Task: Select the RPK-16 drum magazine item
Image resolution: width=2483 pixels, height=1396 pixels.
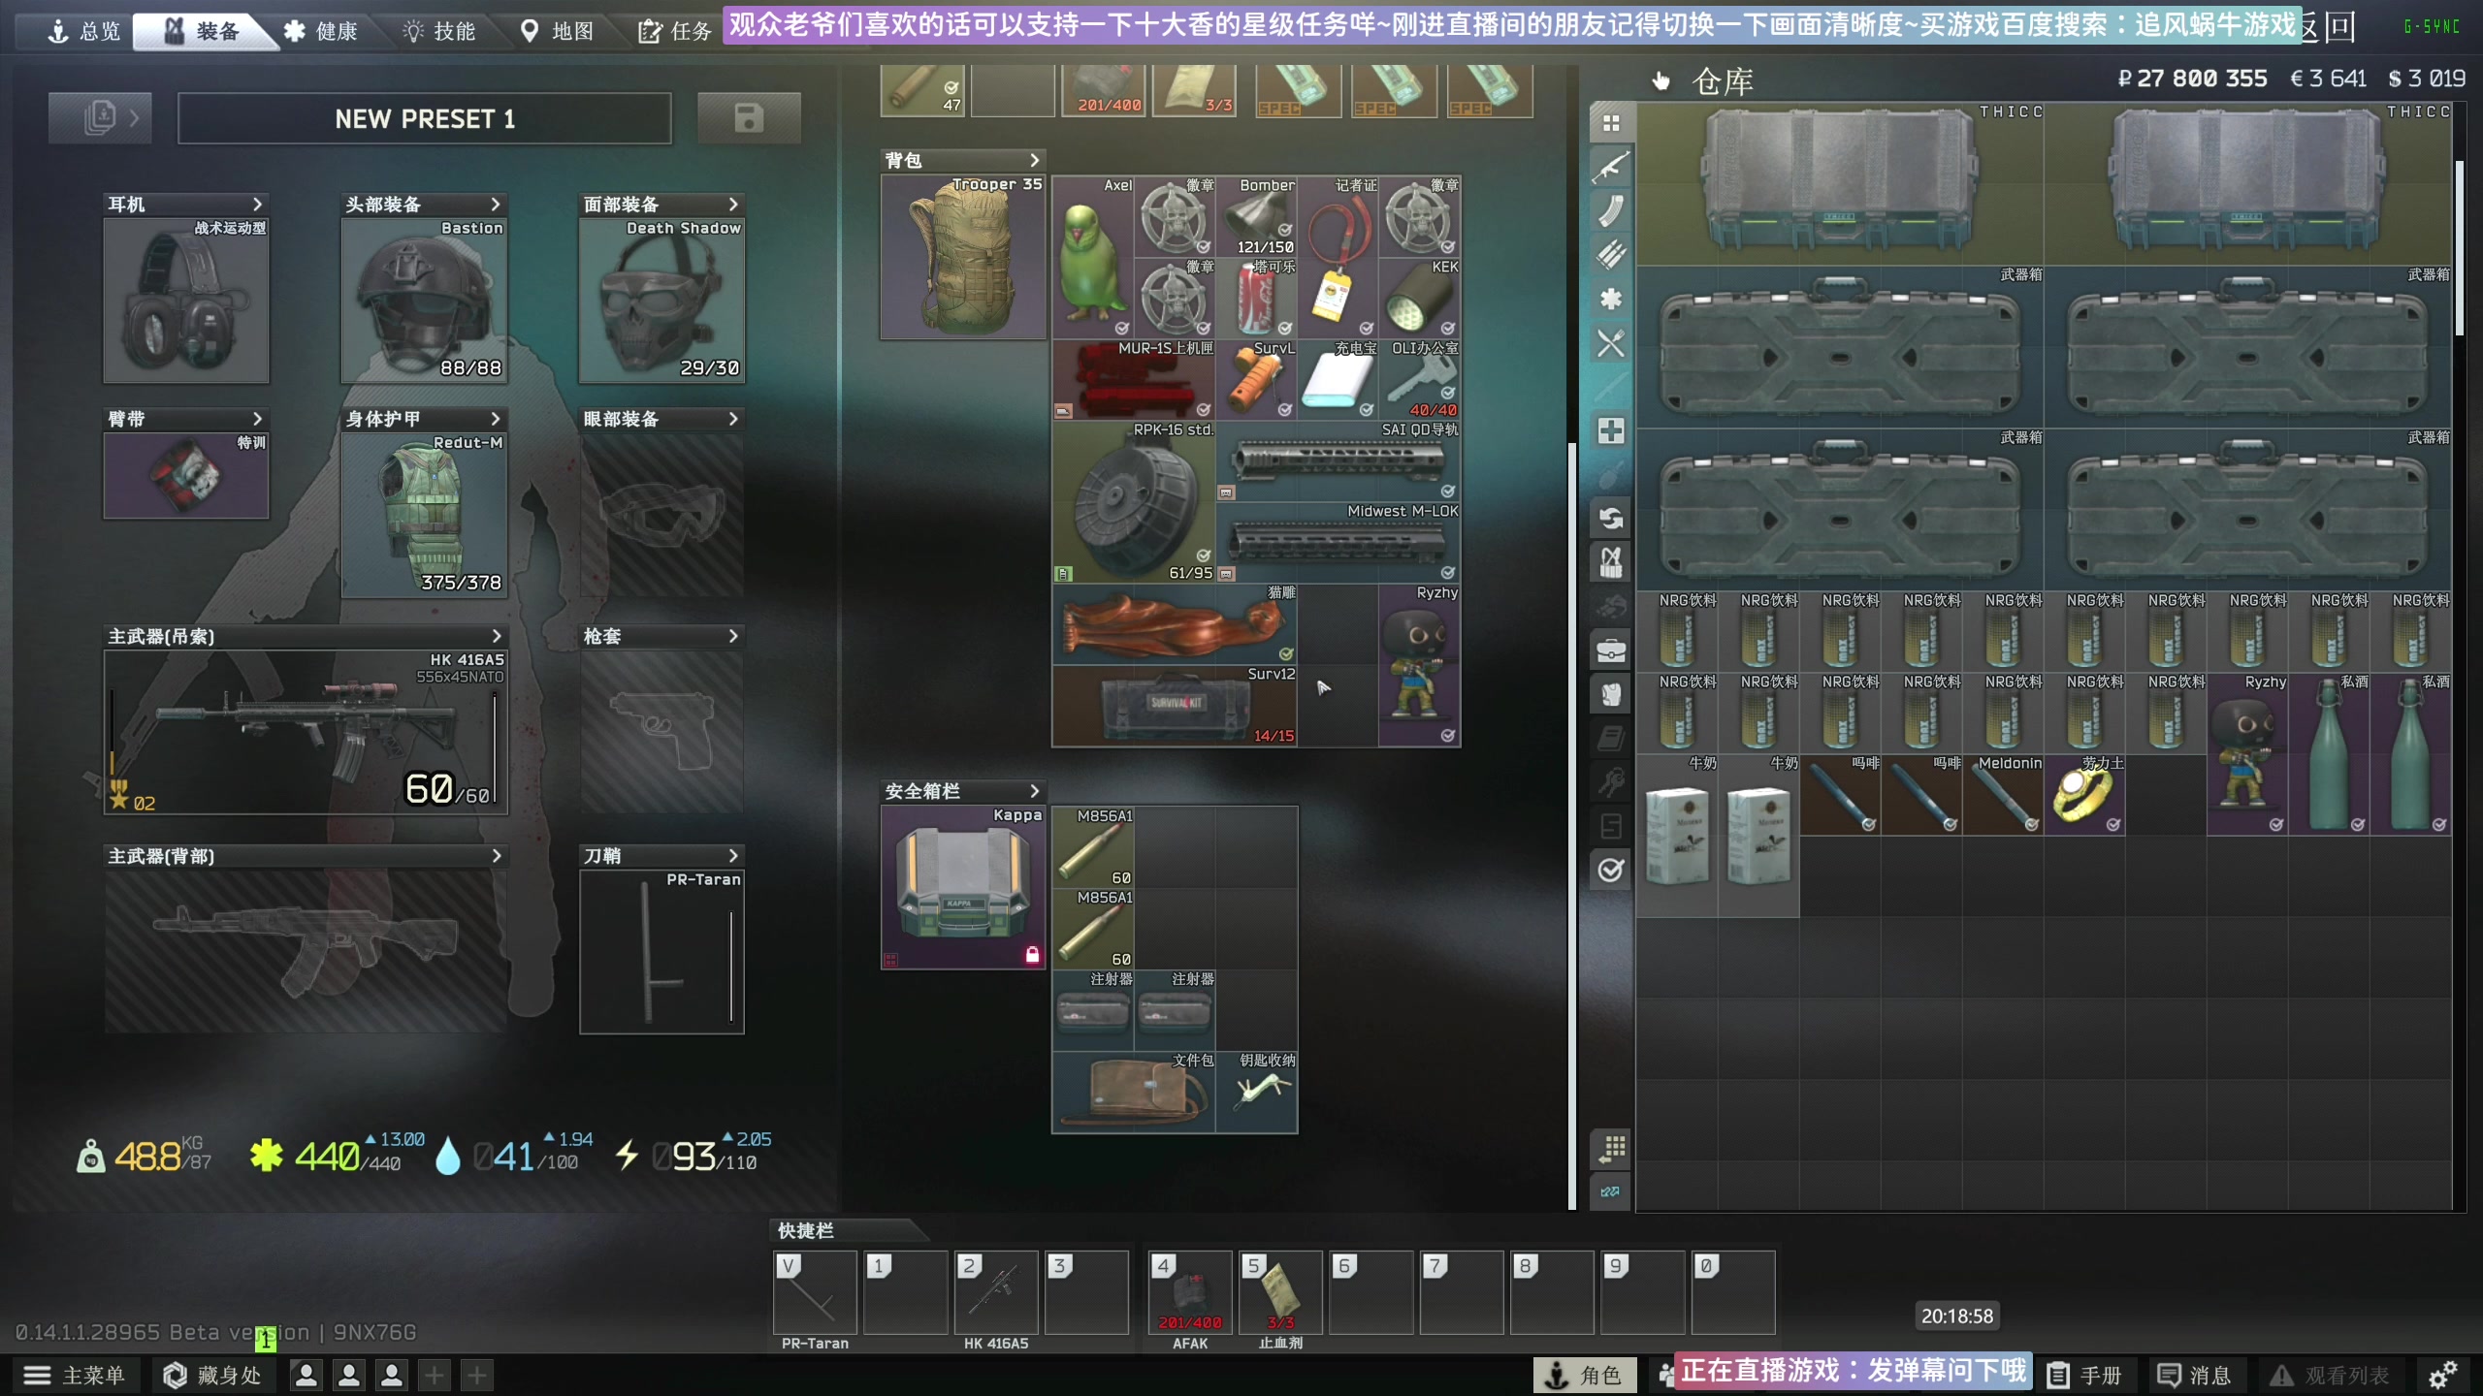Action: coord(1134,501)
